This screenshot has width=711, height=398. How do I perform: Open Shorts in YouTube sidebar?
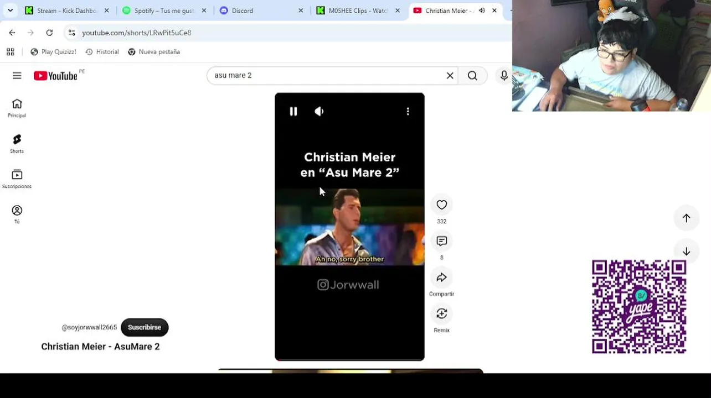point(17,143)
